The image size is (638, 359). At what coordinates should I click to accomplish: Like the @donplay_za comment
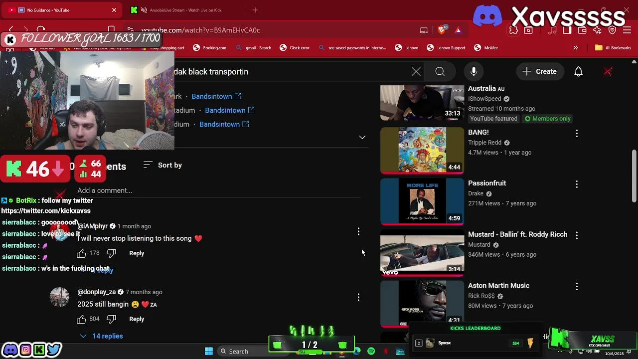(x=81, y=319)
